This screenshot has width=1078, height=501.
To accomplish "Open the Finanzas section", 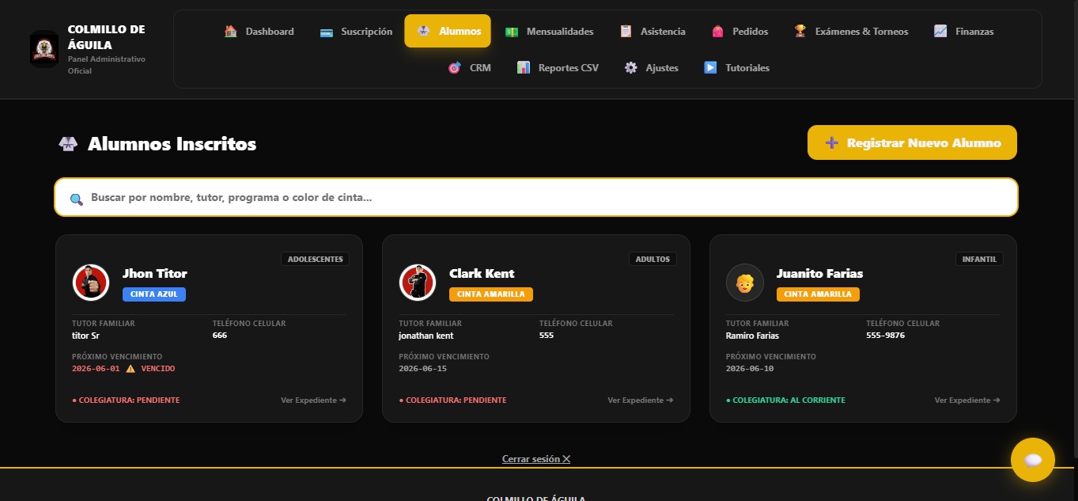I will click(x=963, y=32).
